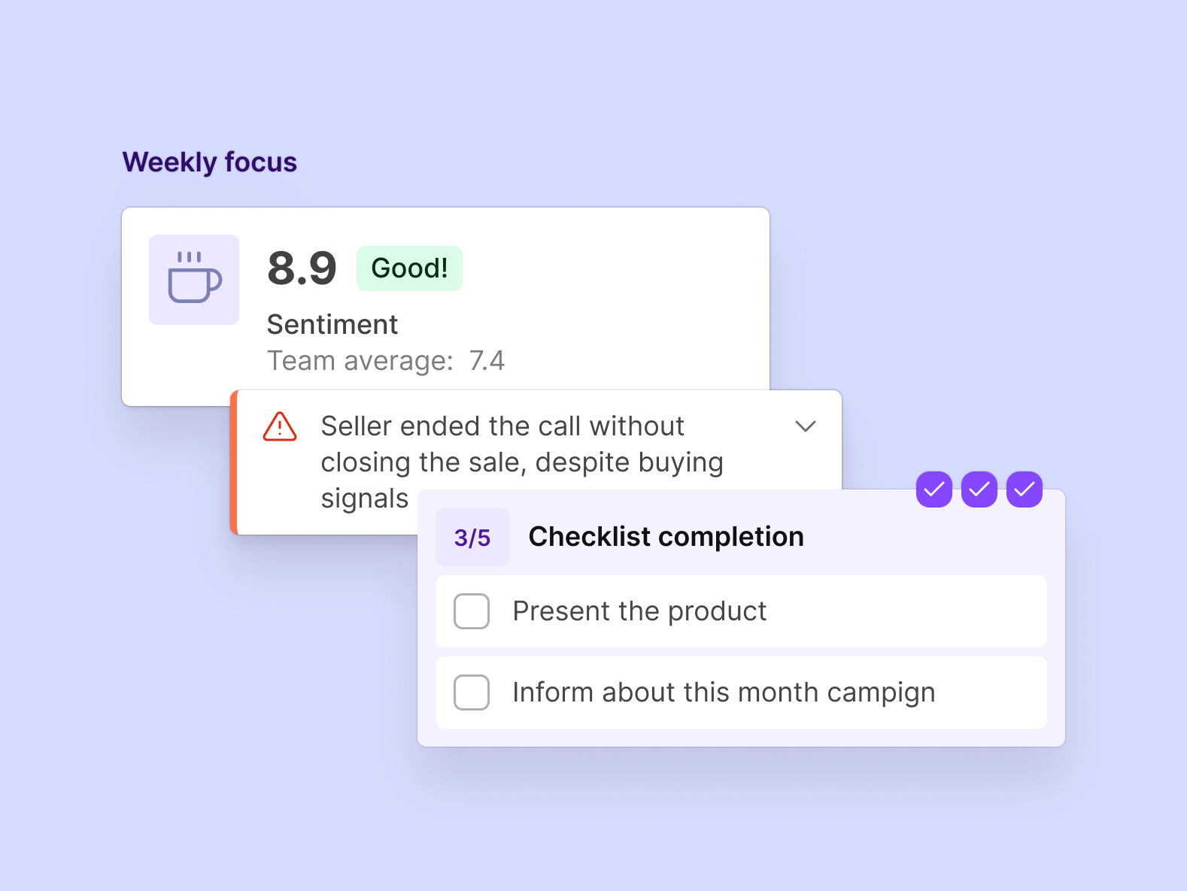Click the middle purple checkmark badge
This screenshot has width=1187, height=891.
point(979,489)
